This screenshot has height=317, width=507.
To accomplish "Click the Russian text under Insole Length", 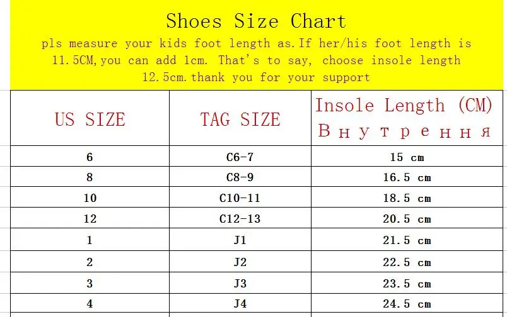I will coord(404,131).
